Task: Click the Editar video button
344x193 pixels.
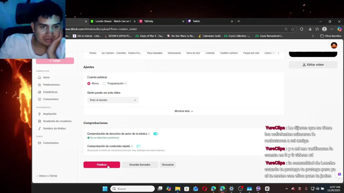Action: 313,65
